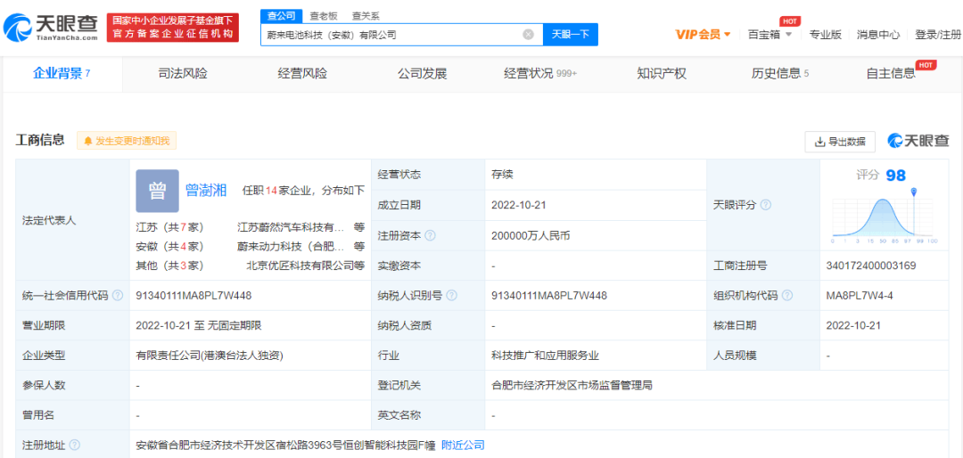Click the 其他（共3家） region entry
The width and height of the screenshot is (963, 458).
tap(169, 266)
